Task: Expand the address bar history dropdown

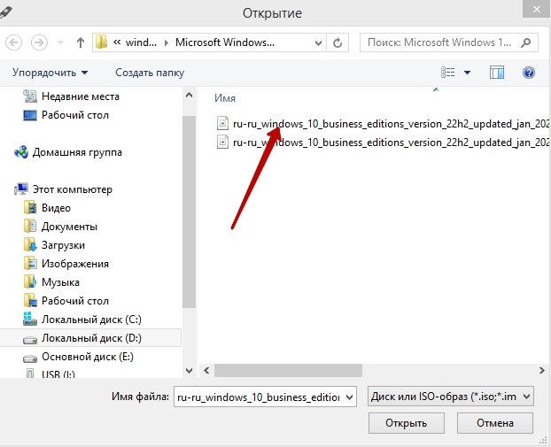Action: click(x=318, y=42)
